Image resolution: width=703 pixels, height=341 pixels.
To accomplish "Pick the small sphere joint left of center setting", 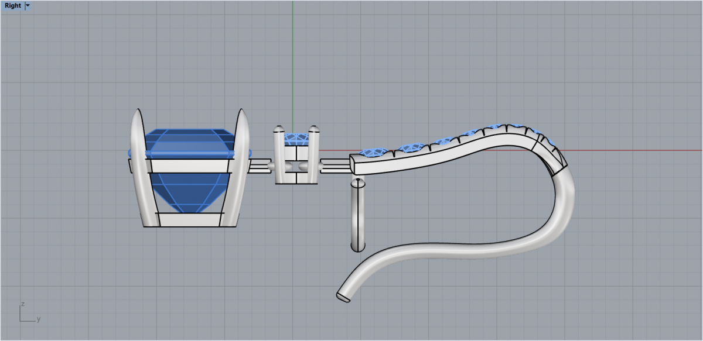I will [x=271, y=167].
